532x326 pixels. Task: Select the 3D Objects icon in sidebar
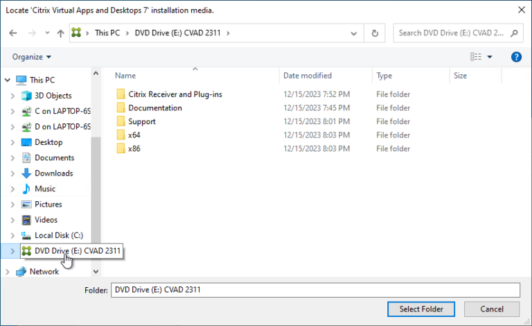pos(26,96)
